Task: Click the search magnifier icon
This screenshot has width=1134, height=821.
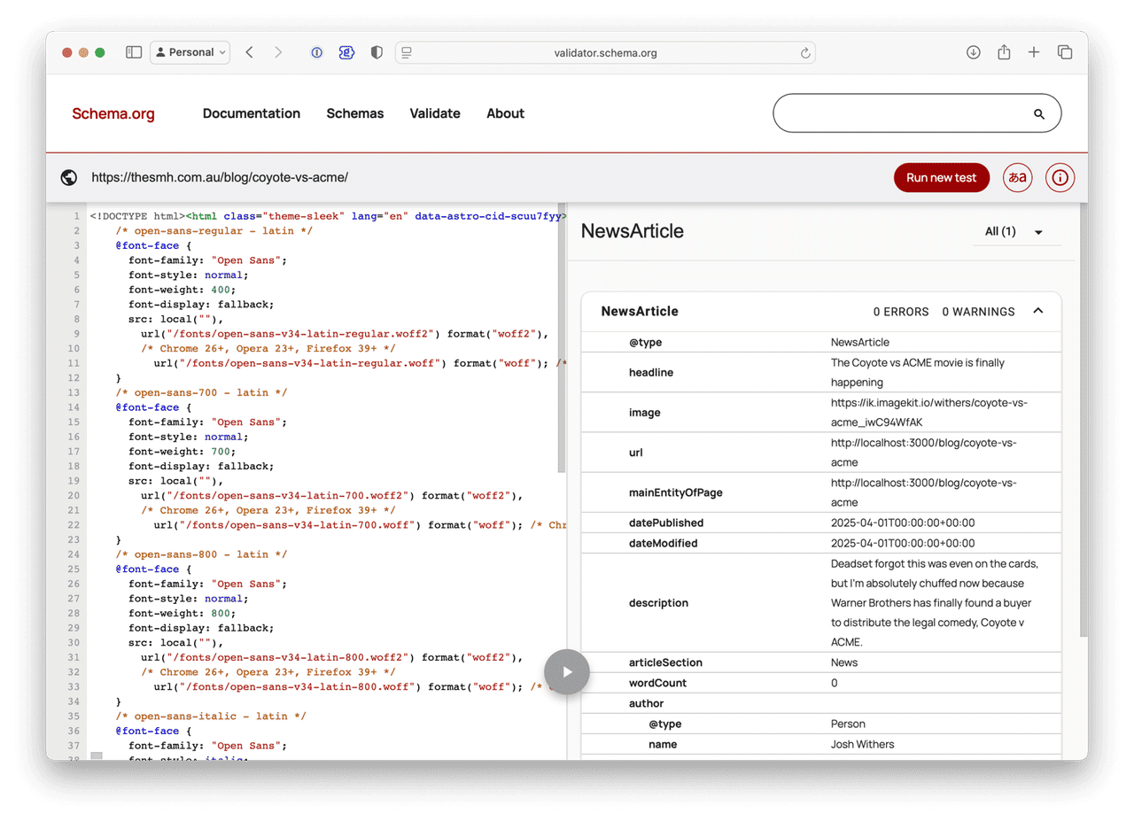Action: point(1039,114)
